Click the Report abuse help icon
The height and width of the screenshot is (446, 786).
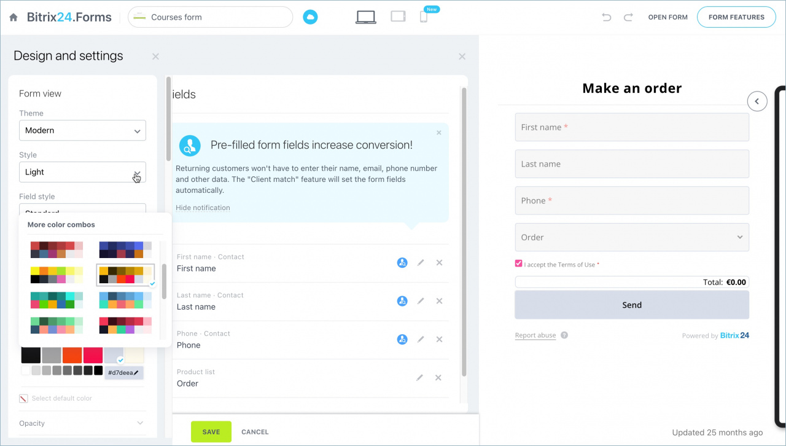click(564, 335)
